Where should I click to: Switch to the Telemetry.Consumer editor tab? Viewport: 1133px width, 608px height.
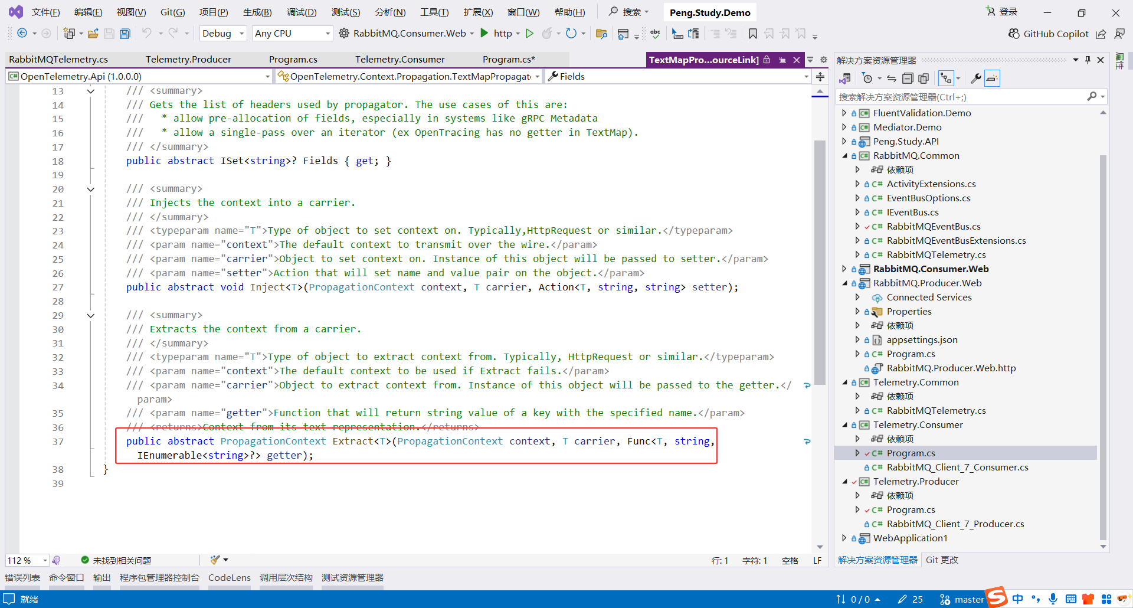[x=400, y=60]
